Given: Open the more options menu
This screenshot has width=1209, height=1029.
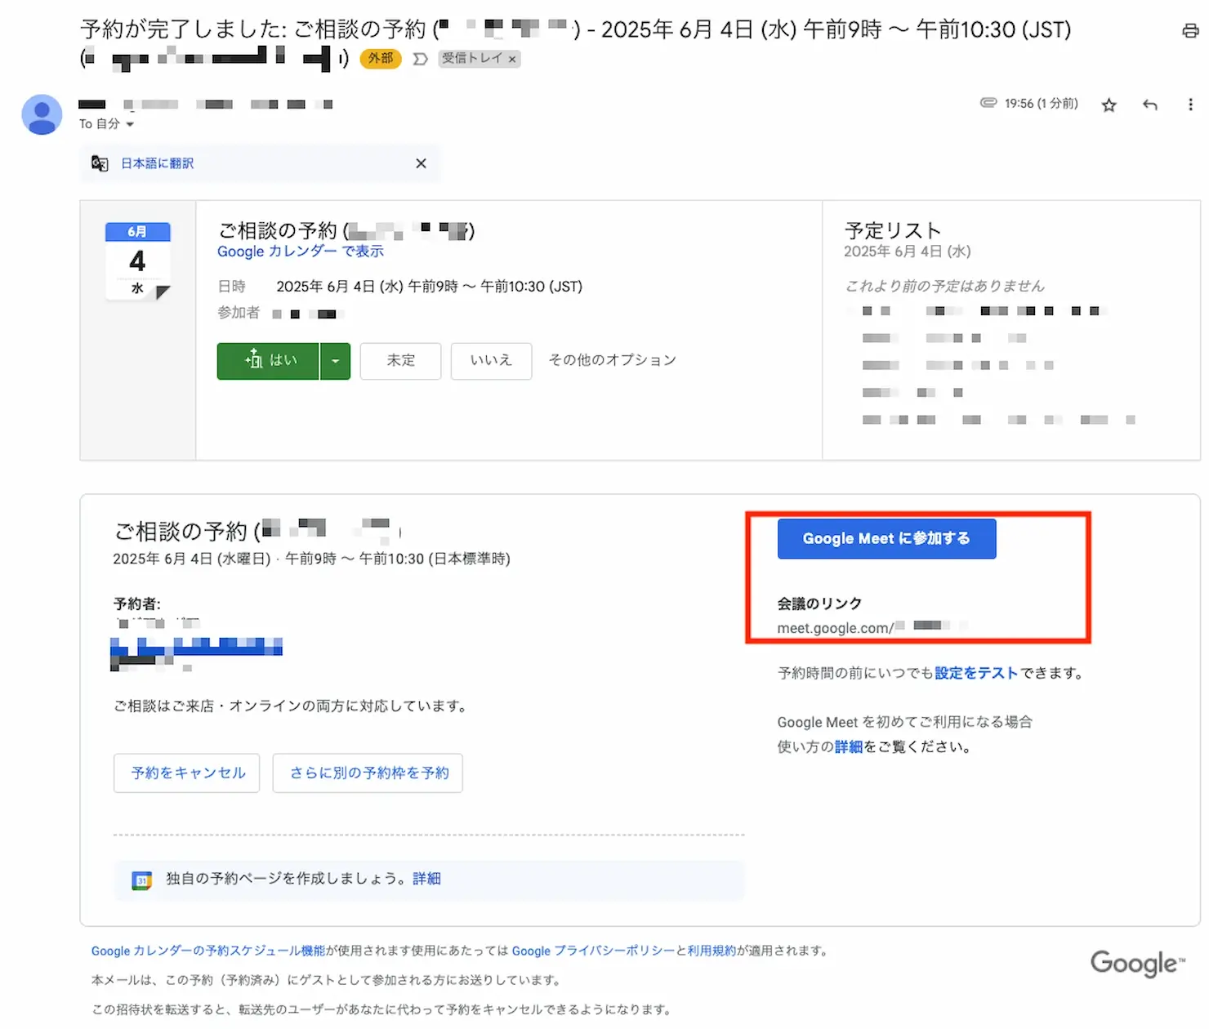Looking at the screenshot, I should pos(1190,105).
